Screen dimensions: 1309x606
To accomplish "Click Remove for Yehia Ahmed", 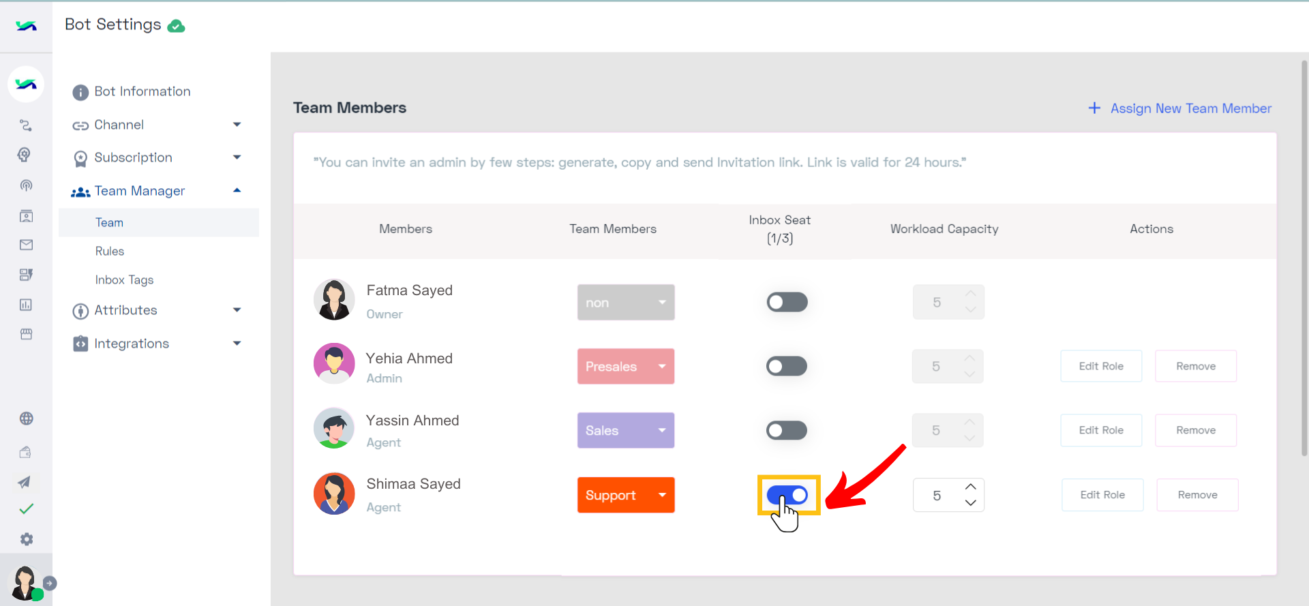I will pyautogui.click(x=1196, y=366).
